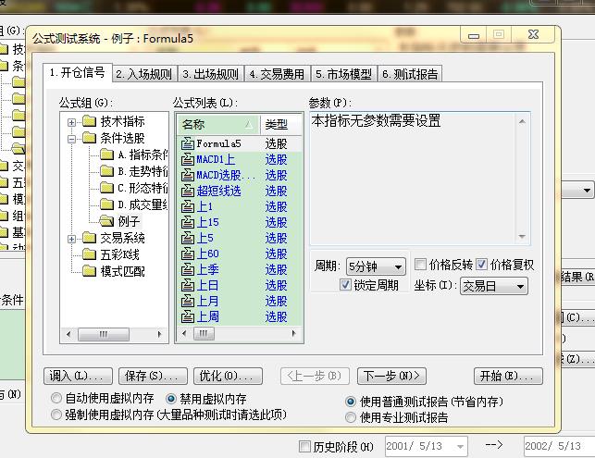This screenshot has height=458, width=595.
Task: Switch to the 4.交易费用 tab
Action: [x=277, y=74]
